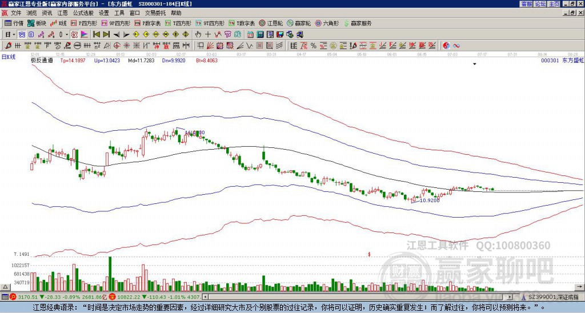This screenshot has height=313, width=585.
Task: Select the crosshair cursor tool
Action: click(208, 34)
